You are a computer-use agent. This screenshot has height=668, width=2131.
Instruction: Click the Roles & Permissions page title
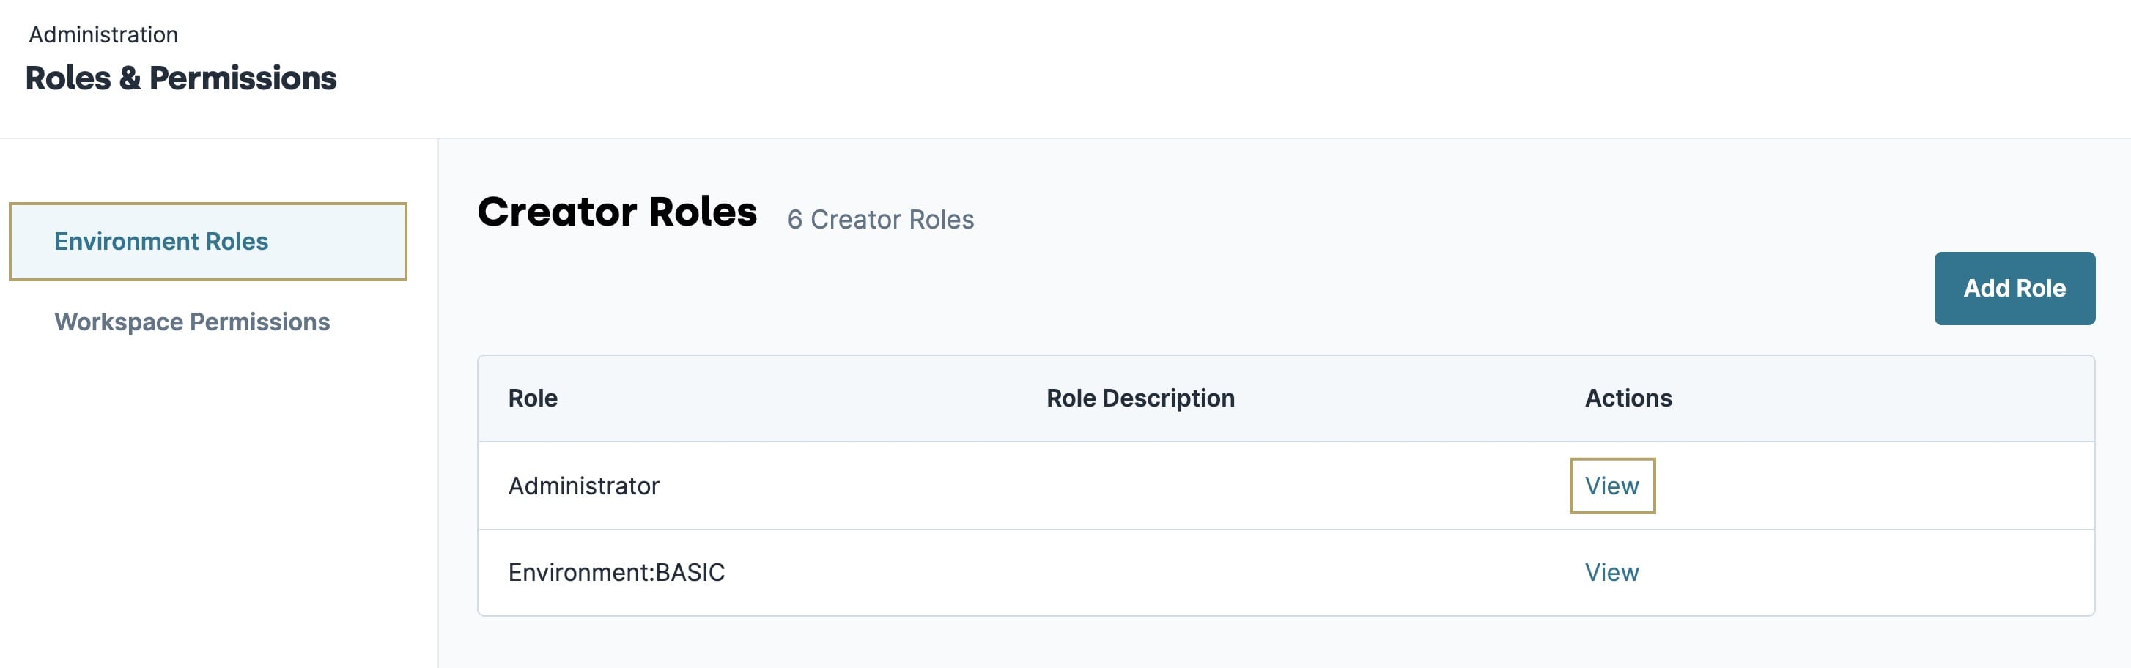181,78
